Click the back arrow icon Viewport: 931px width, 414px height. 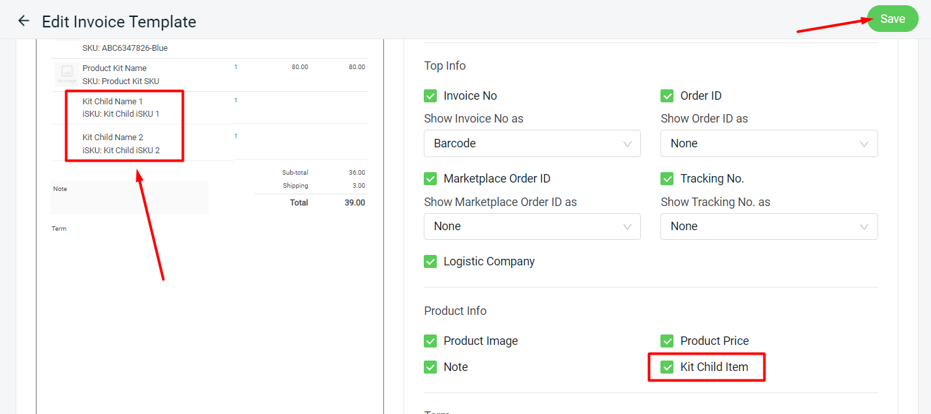[23, 21]
